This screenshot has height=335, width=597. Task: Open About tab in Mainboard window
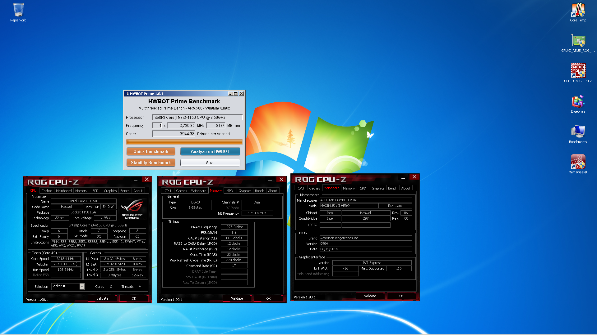tap(406, 188)
